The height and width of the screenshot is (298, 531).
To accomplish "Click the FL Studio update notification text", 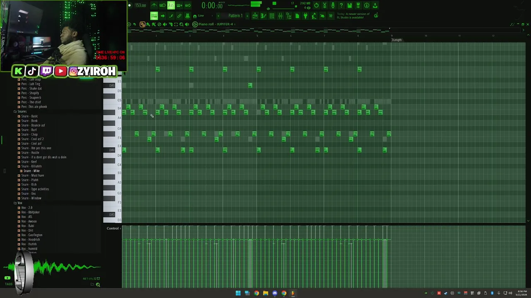I will 353,16.
